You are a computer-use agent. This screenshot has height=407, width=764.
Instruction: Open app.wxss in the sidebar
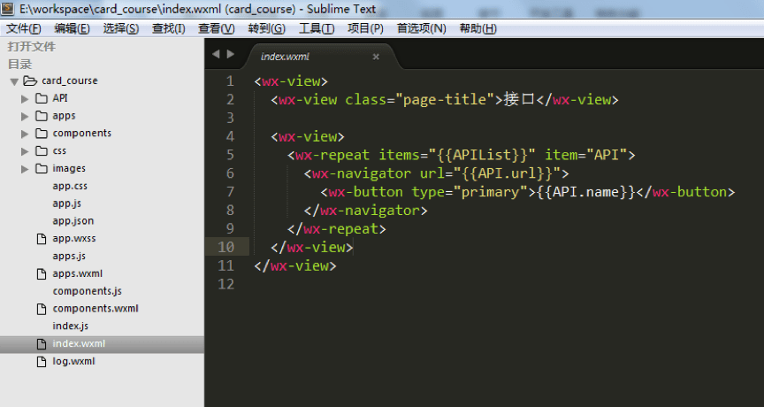(74, 239)
